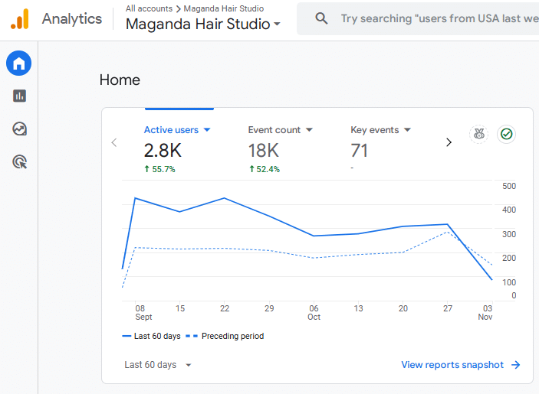Show previous metrics with left chevron
Image resolution: width=539 pixels, height=394 pixels.
click(114, 142)
